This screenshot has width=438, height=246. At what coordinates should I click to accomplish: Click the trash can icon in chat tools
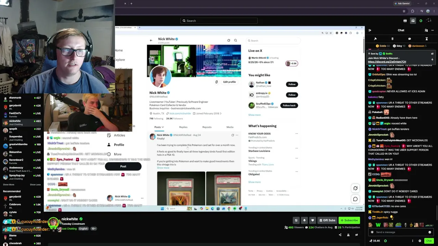[392, 39]
